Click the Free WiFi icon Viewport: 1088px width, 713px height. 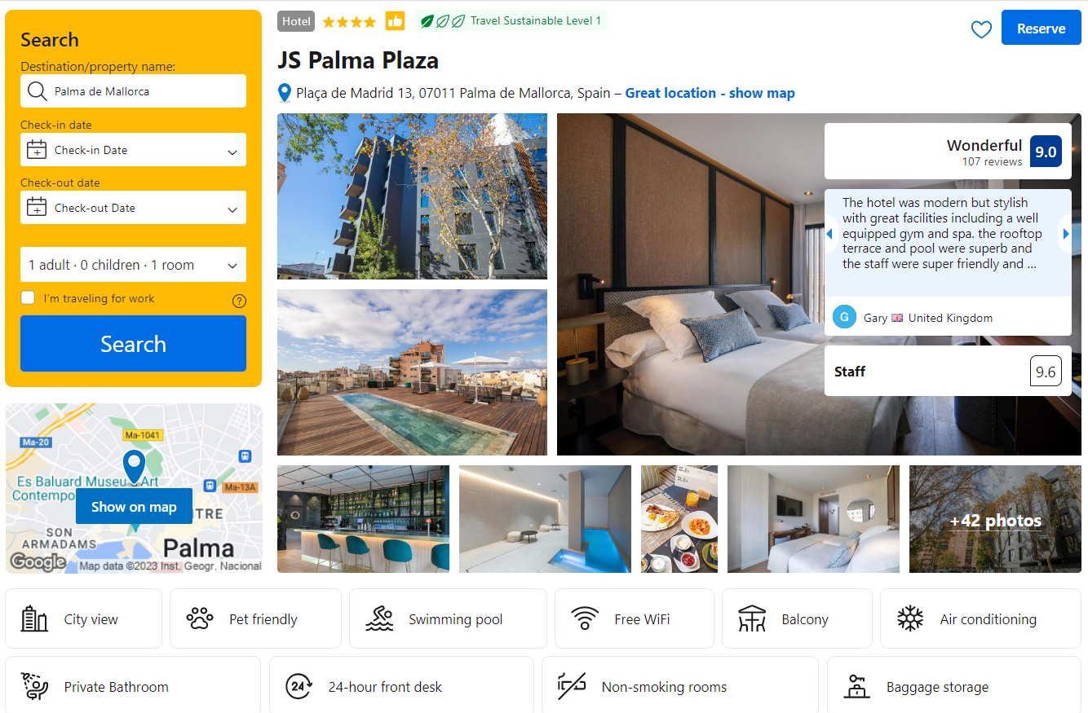[585, 619]
